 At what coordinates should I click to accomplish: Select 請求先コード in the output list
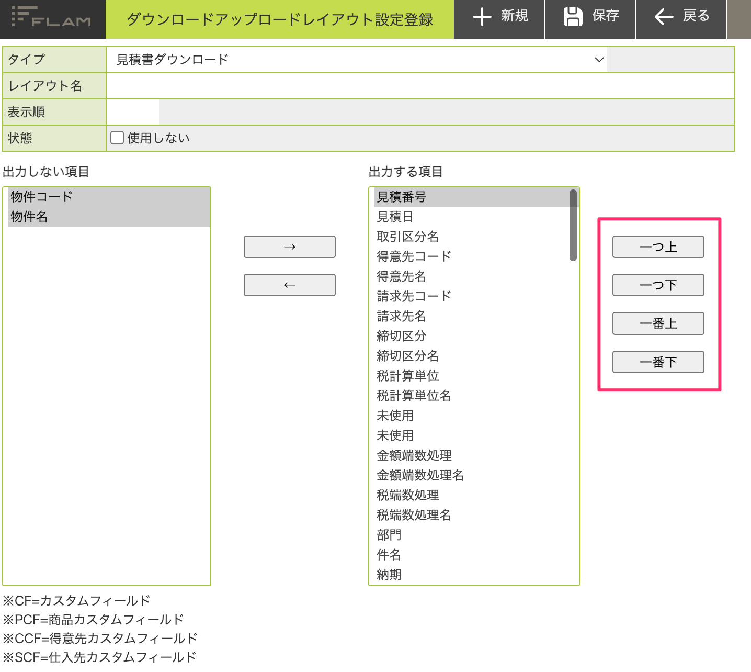(472, 296)
